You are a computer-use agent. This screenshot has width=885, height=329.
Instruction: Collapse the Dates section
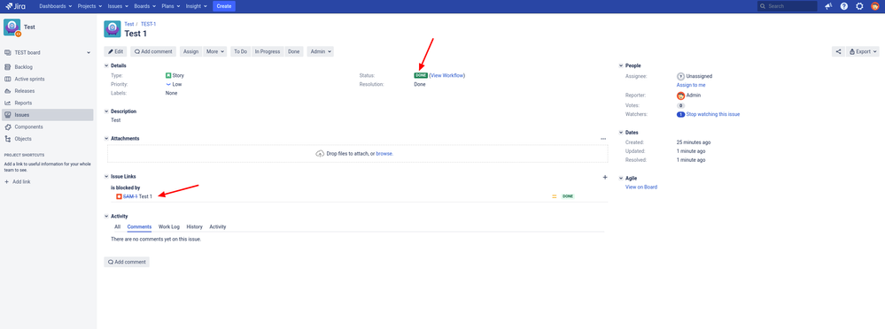[x=621, y=133]
